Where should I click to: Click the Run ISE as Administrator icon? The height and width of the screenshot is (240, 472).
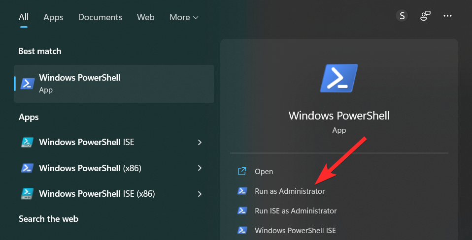coord(242,210)
